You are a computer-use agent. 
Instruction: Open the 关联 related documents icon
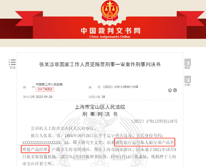[188, 81]
